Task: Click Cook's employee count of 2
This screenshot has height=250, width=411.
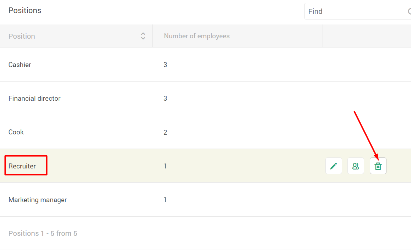Action: (x=165, y=132)
